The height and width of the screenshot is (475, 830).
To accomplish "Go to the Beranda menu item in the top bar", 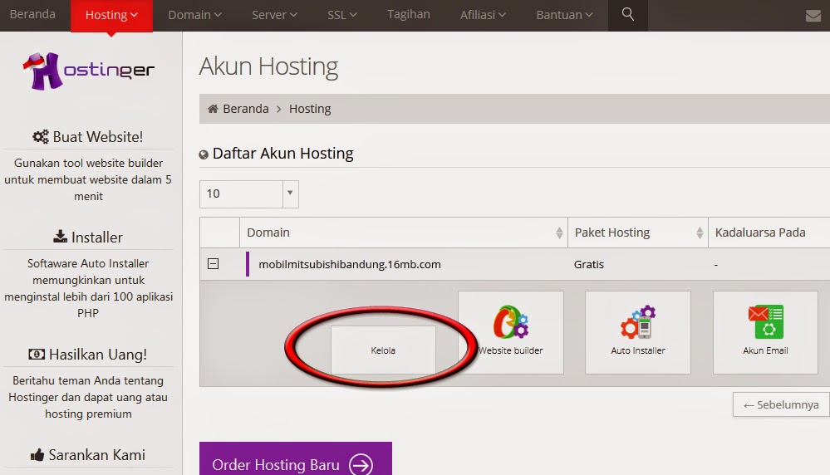I will click(x=32, y=14).
